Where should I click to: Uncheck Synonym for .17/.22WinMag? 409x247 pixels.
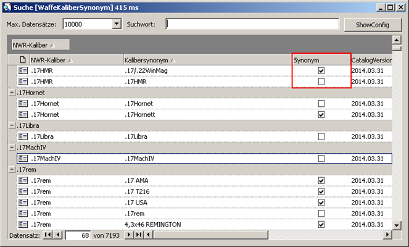pos(321,71)
